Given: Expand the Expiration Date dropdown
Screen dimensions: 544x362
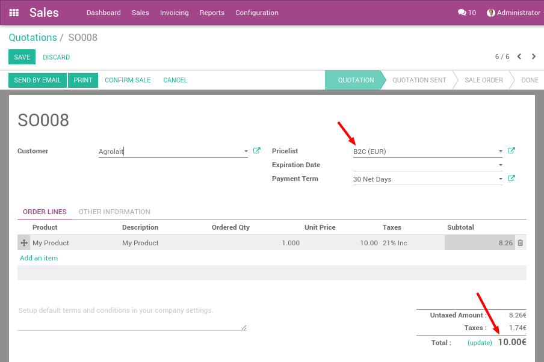Looking at the screenshot, I should coord(500,165).
